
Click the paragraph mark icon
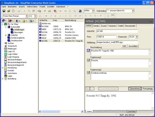[x=101, y=16]
